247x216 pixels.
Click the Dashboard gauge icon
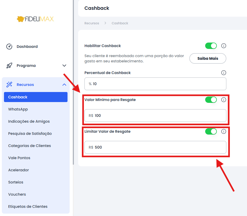pos(9,47)
